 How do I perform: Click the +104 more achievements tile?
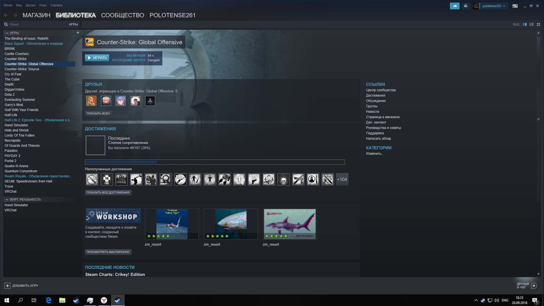pyautogui.click(x=342, y=179)
